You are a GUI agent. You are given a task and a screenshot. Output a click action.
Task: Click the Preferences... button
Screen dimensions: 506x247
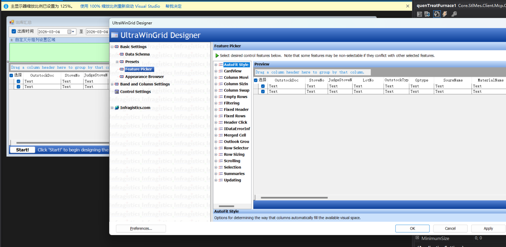click(x=141, y=229)
